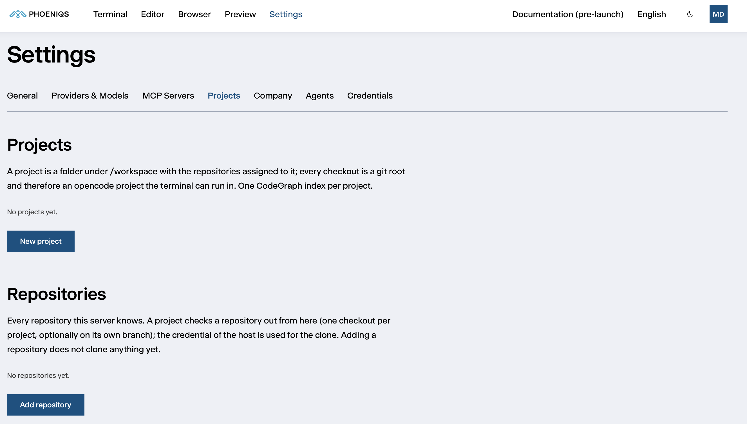
Task: Go to the Preview view
Action: point(240,14)
